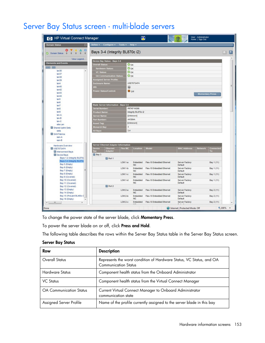The height and width of the screenshot is (343, 265).
Task: Click the orange major status triangle icon
Action: click(71, 50)
